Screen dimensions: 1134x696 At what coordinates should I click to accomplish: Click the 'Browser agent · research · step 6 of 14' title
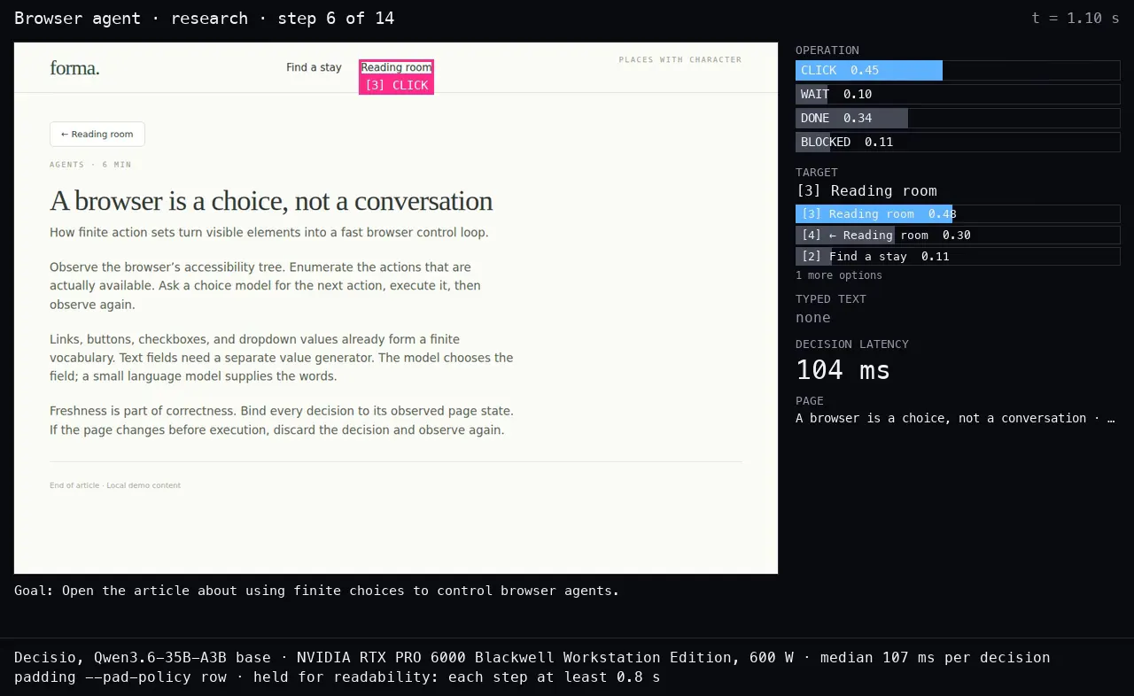(x=205, y=18)
